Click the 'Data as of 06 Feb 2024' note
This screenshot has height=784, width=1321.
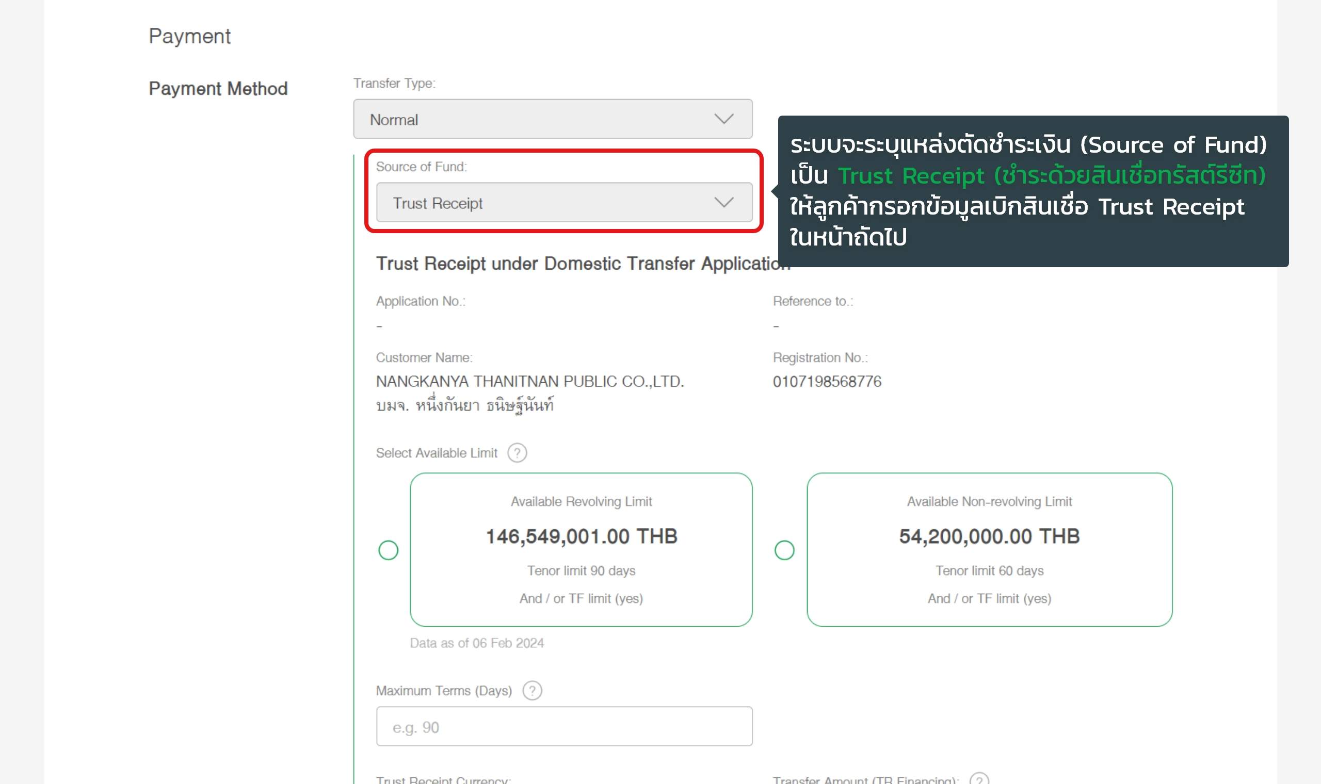point(476,643)
